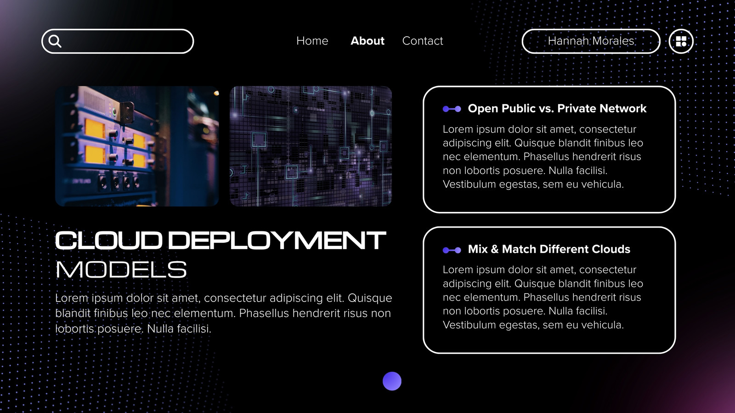Screen dimensions: 735x413
Task: Select the About menu item
Action: coord(367,41)
